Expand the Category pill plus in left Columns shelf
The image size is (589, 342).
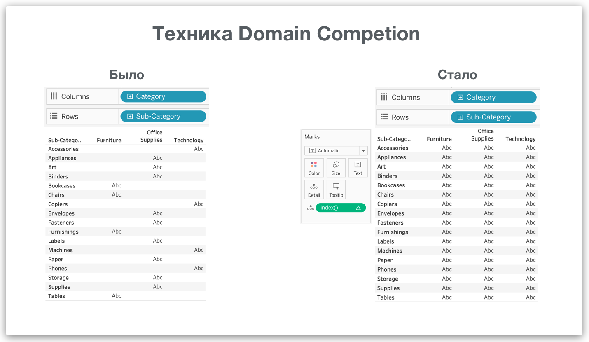130,96
